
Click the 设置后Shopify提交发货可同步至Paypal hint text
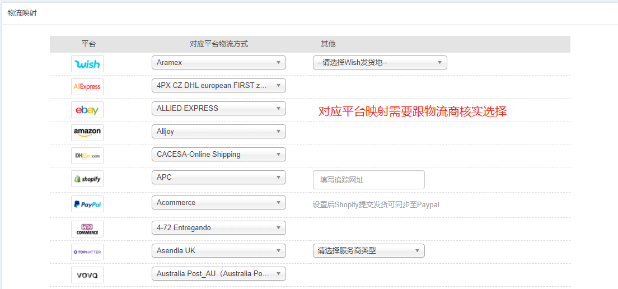376,204
